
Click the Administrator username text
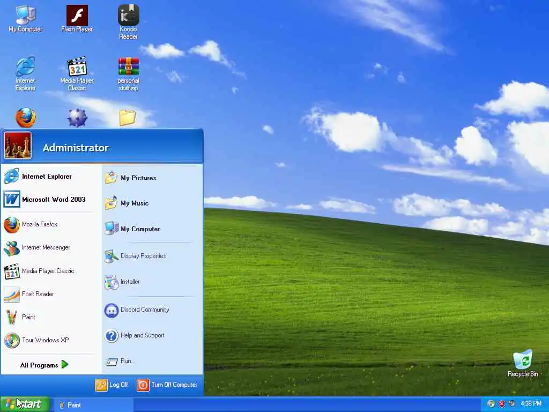point(76,148)
